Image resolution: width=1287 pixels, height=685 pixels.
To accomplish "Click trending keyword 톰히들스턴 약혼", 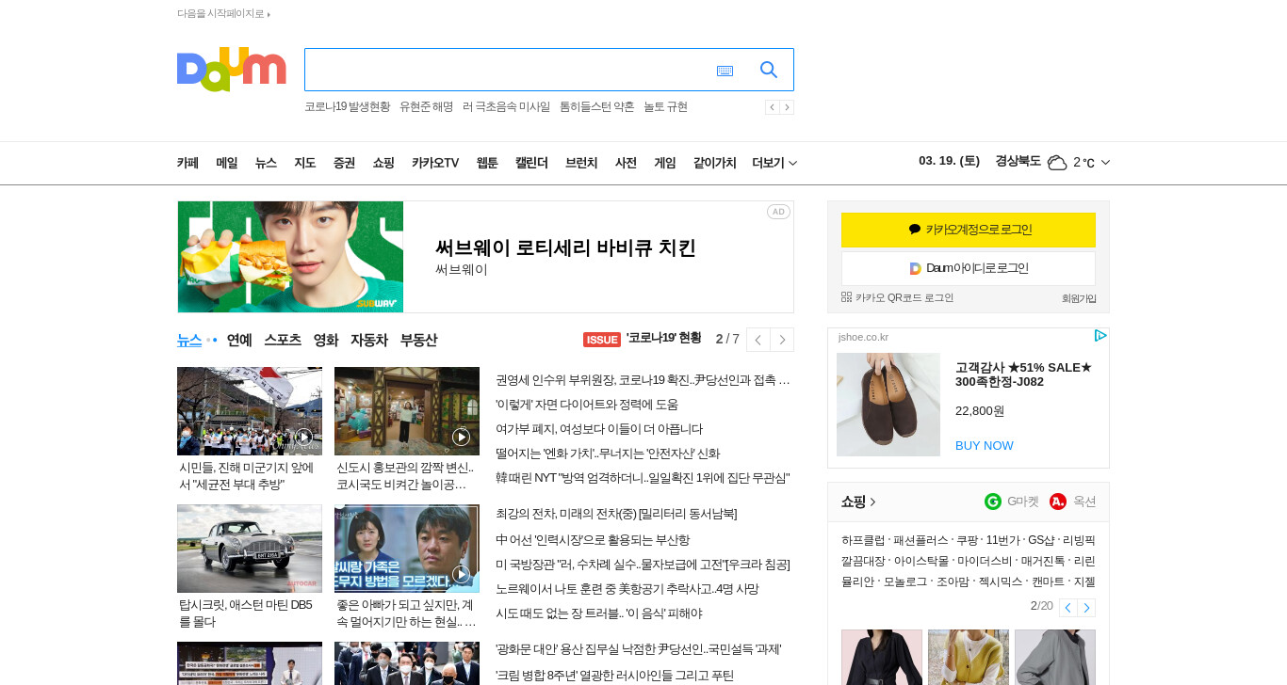I will point(597,107).
